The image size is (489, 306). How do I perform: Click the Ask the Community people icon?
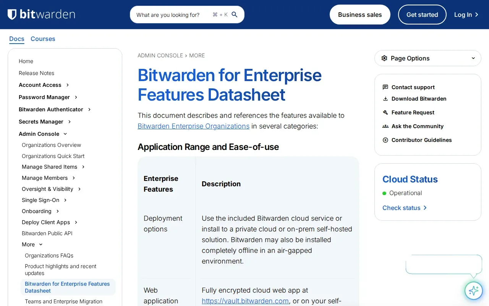(x=385, y=126)
